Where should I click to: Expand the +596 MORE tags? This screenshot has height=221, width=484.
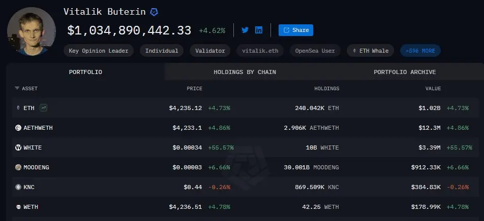420,51
